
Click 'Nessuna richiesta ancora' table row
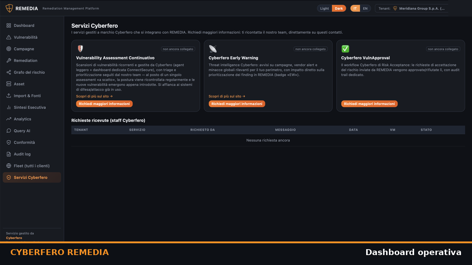coord(268,140)
